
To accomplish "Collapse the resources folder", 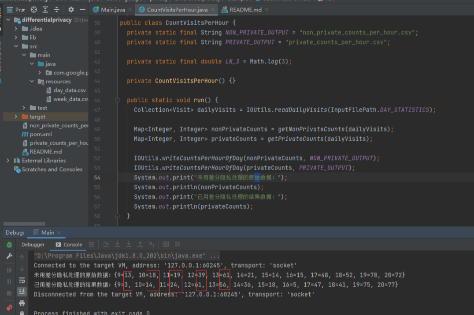I will 32,82.
